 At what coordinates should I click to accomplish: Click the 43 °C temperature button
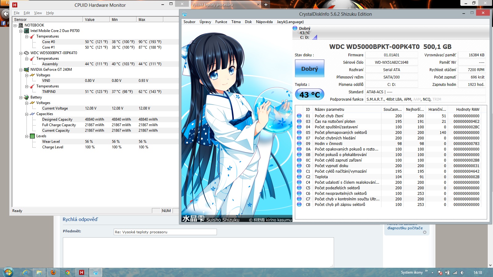click(310, 94)
